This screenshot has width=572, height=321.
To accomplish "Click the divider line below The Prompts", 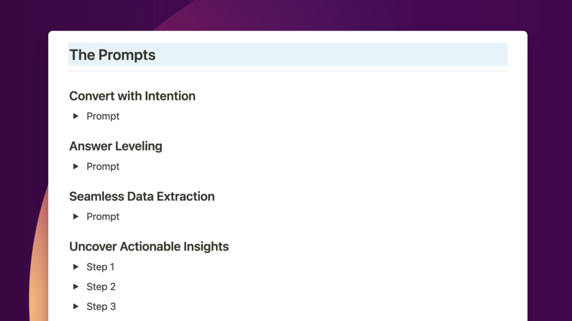I will tap(287, 71).
